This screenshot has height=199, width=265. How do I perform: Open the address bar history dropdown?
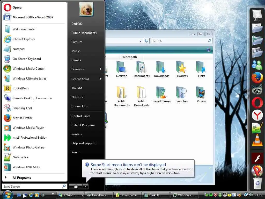click(x=140, y=41)
